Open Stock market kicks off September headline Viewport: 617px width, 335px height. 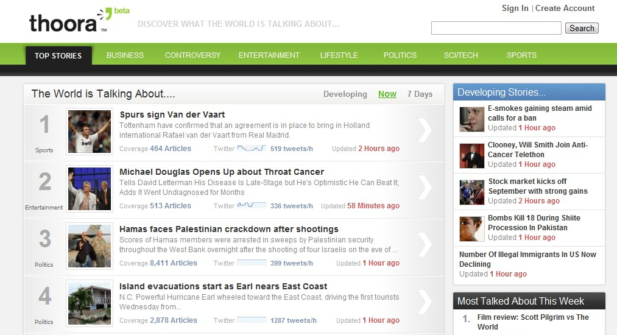(537, 186)
